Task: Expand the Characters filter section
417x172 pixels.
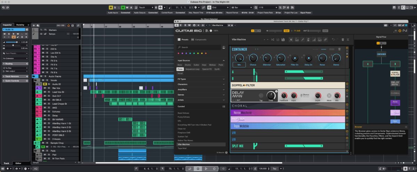Action: 223,84
